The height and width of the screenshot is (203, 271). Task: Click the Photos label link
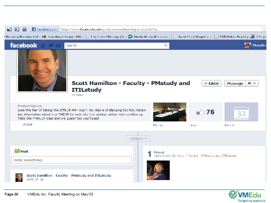158,125
